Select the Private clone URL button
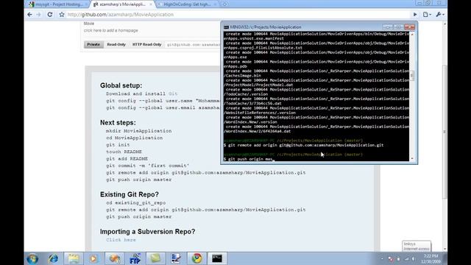The image size is (471, 265). coord(93,44)
